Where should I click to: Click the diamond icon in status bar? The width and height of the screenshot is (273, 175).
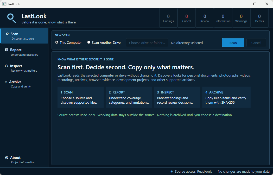(x=172, y=172)
